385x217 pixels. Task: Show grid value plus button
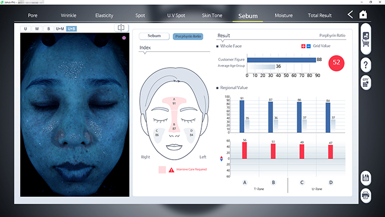(x=303, y=46)
